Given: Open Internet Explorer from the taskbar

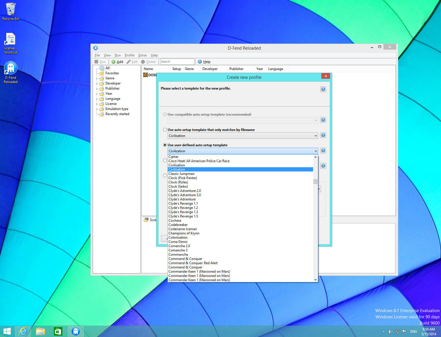Looking at the screenshot, I should click(x=23, y=331).
